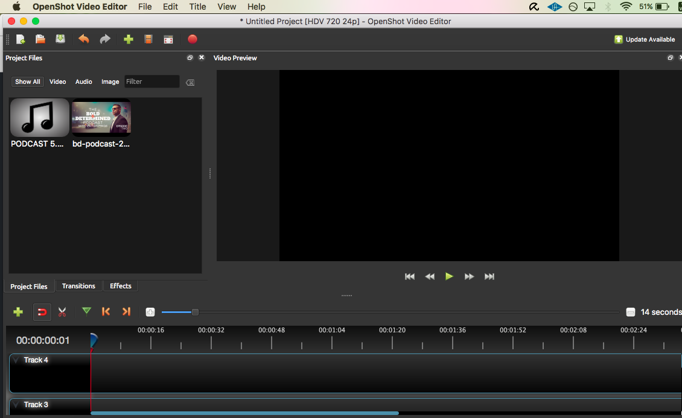Open the Title menu
Viewport: 682px width, 418px height.
197,7
